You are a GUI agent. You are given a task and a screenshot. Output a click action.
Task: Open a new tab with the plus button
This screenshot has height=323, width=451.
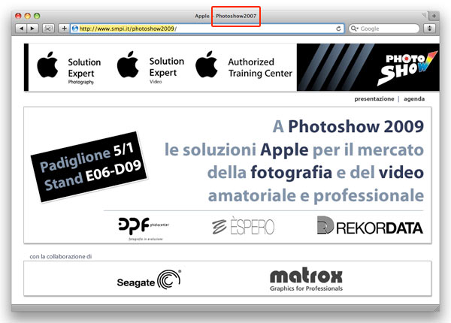tap(434, 16)
